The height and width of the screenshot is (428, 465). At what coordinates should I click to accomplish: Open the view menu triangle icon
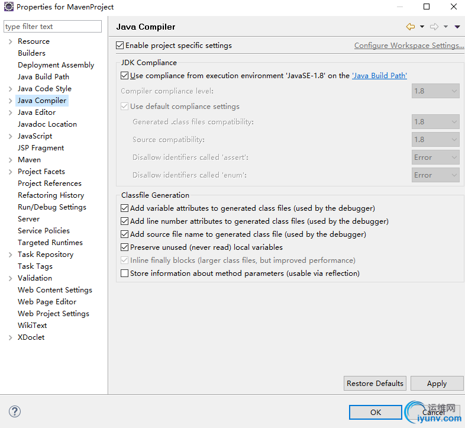[x=457, y=27]
